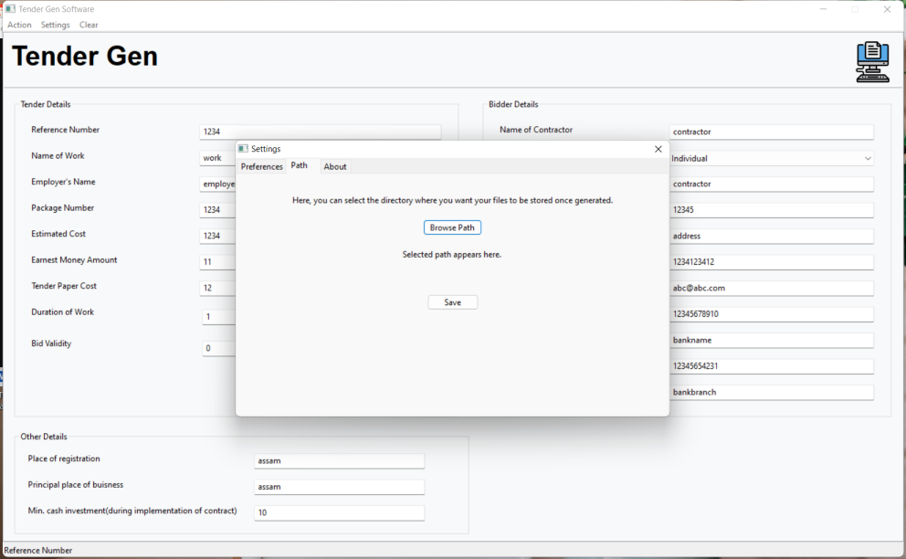Click the Reference Number input field
906x559 pixels.
320,132
